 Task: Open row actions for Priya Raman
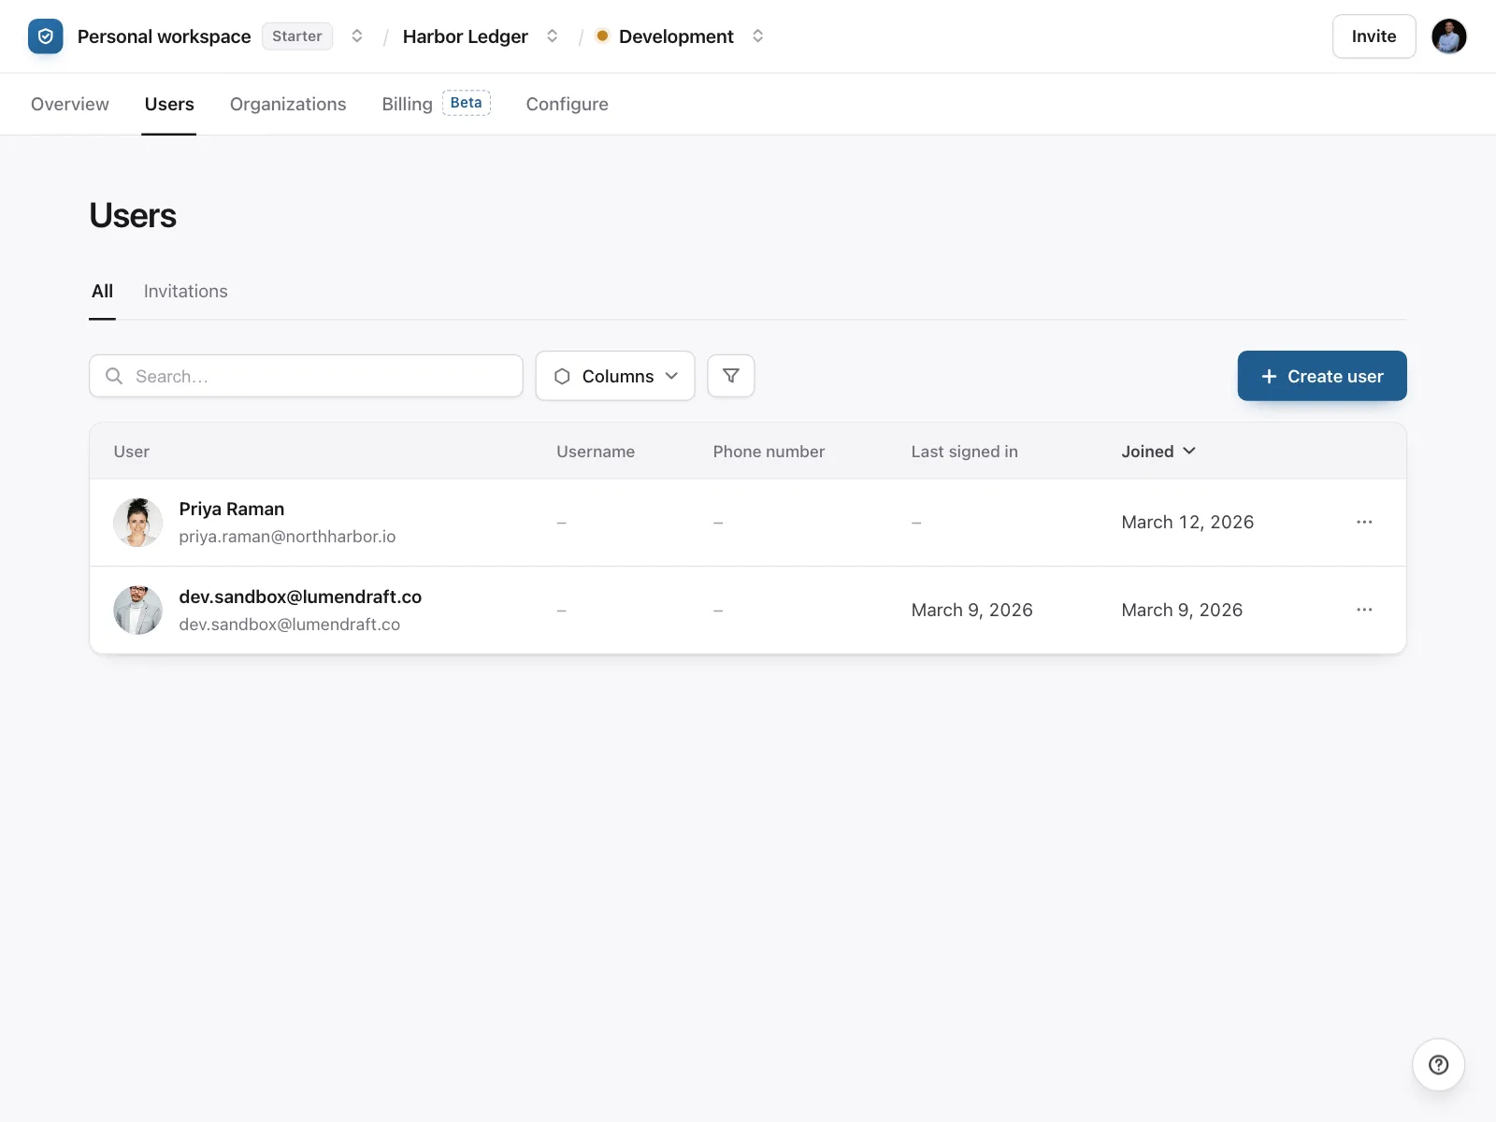(x=1364, y=522)
